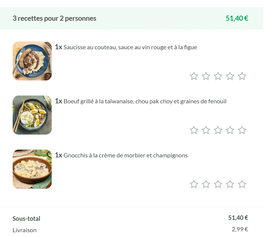Open the Gnocchis dish photo
The height and width of the screenshot is (237, 264).
tap(32, 169)
